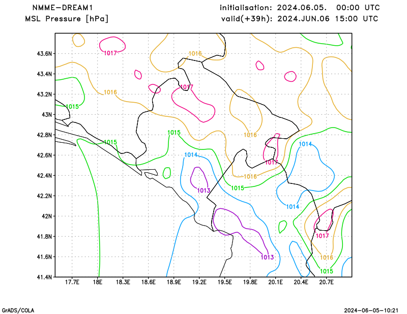This screenshot has height=314, width=407.
Task: Click the pink 1017 label near 41.8N, 20.7E
Action: [x=323, y=236]
